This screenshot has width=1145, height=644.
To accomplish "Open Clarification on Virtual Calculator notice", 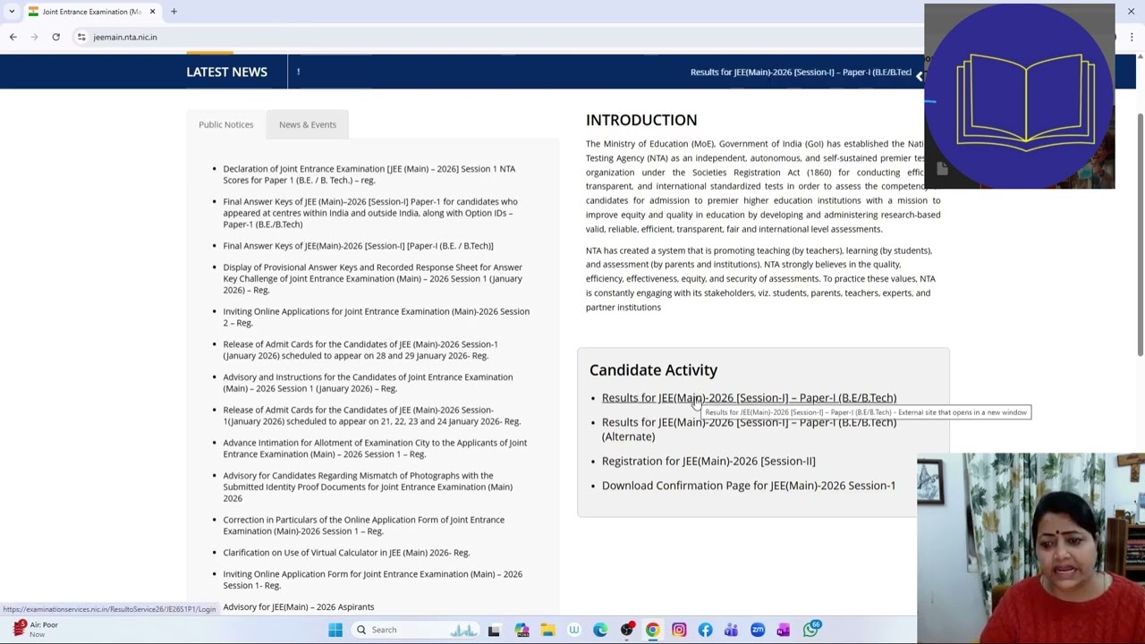I will pos(346,553).
